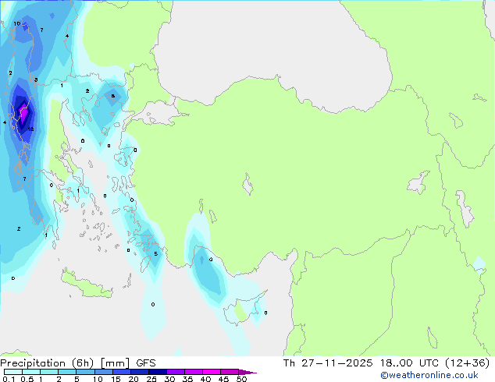Click the 20–25 mm legend color swatch
This screenshot has width=495, height=382.
point(140,372)
